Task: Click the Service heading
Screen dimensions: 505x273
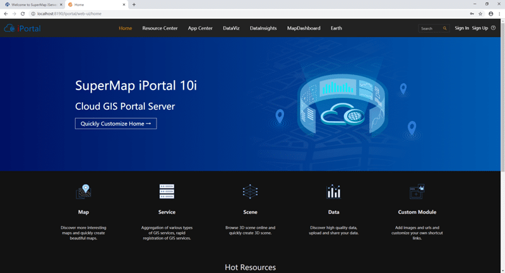Action: click(167, 212)
